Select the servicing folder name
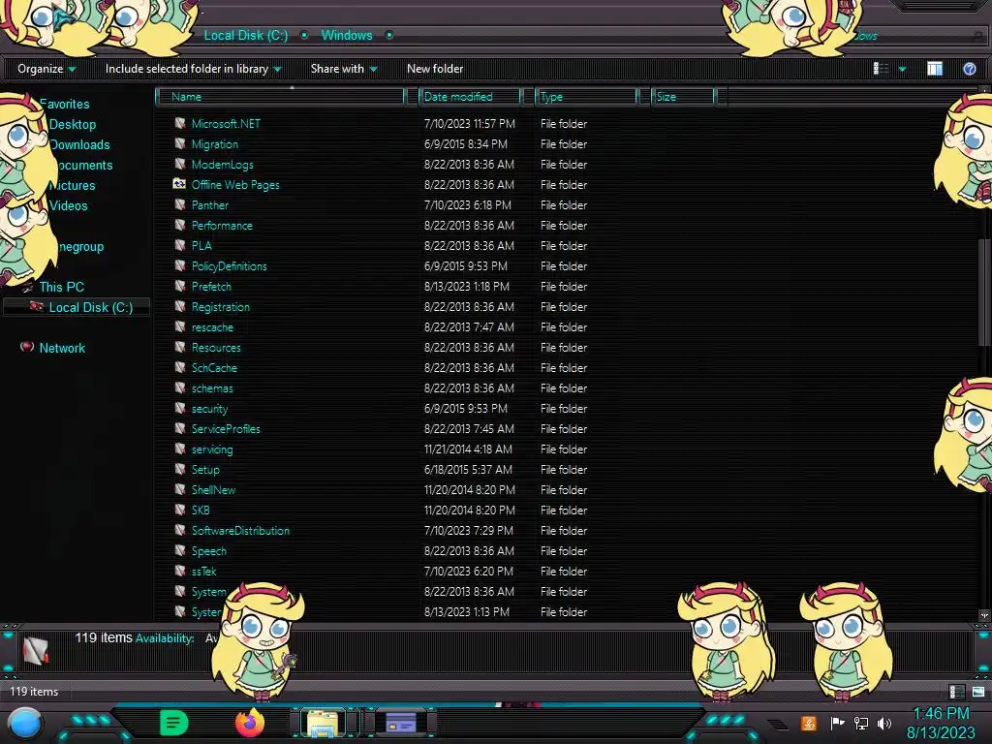 point(212,449)
